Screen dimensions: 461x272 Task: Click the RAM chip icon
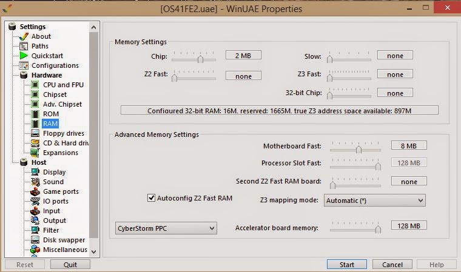point(35,124)
